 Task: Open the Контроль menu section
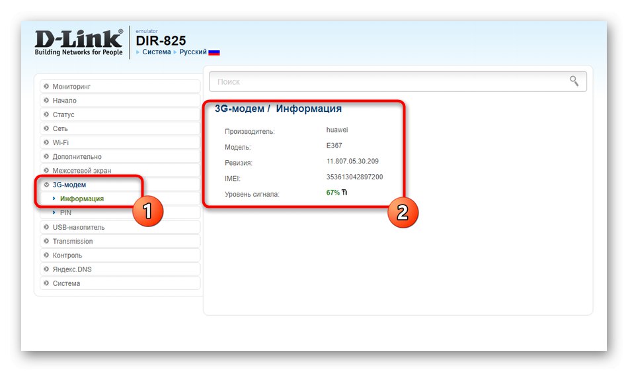pyautogui.click(x=120, y=255)
